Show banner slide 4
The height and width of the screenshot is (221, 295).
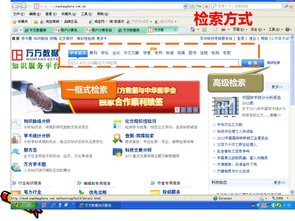tap(196, 110)
